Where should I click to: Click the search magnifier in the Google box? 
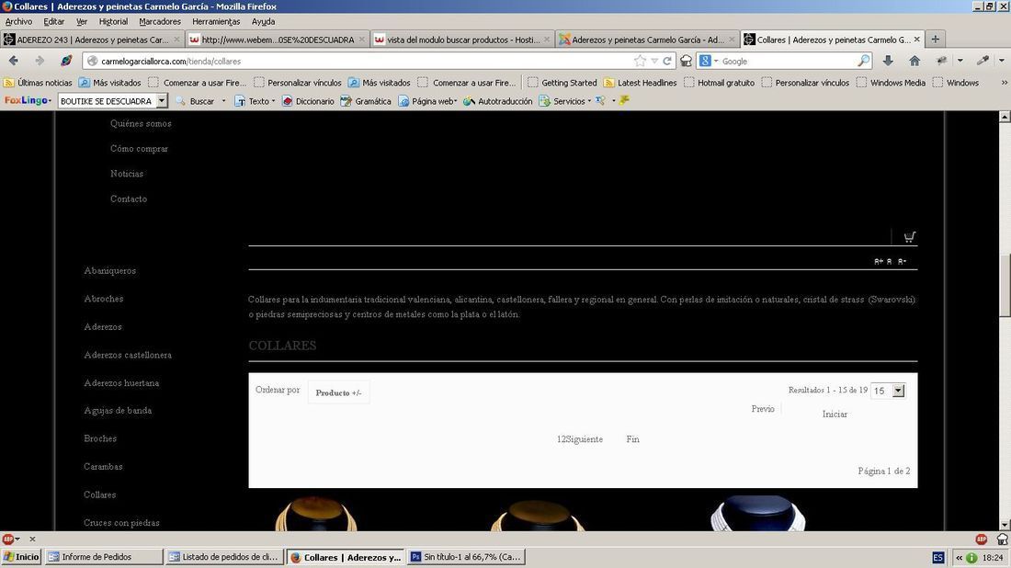(x=863, y=61)
